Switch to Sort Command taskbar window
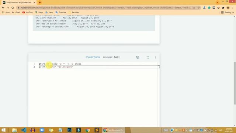The height and width of the screenshot is (133, 236). pyautogui.click(x=114, y=130)
